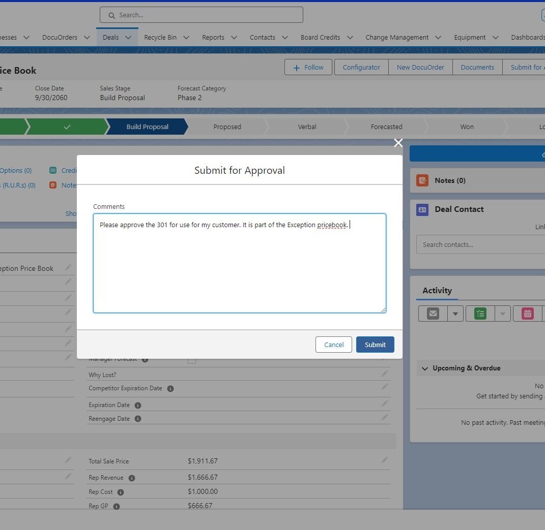Collapse the Upcoming & Overdue section
Viewport: 545px width, 530px height.
[x=425, y=368]
